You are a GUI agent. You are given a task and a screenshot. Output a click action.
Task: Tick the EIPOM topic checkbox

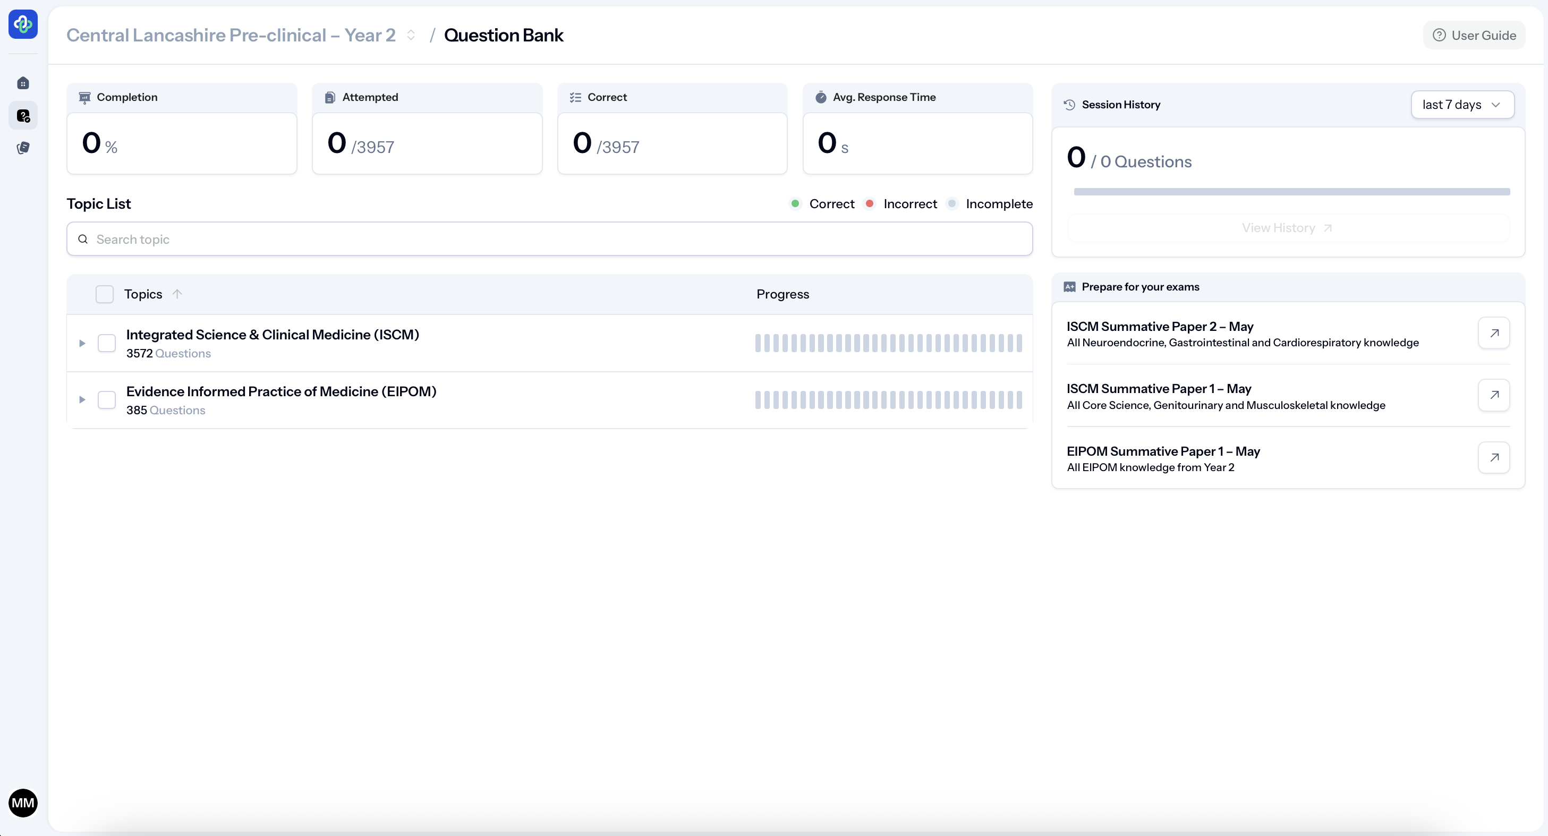click(x=106, y=399)
